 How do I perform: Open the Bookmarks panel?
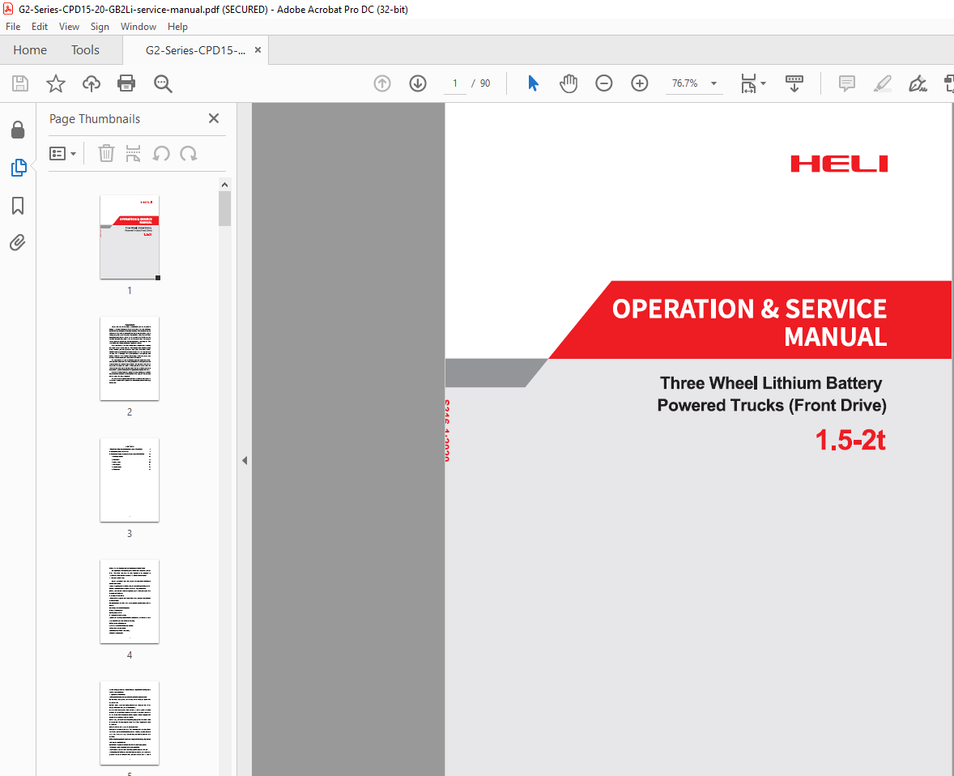[x=18, y=206]
